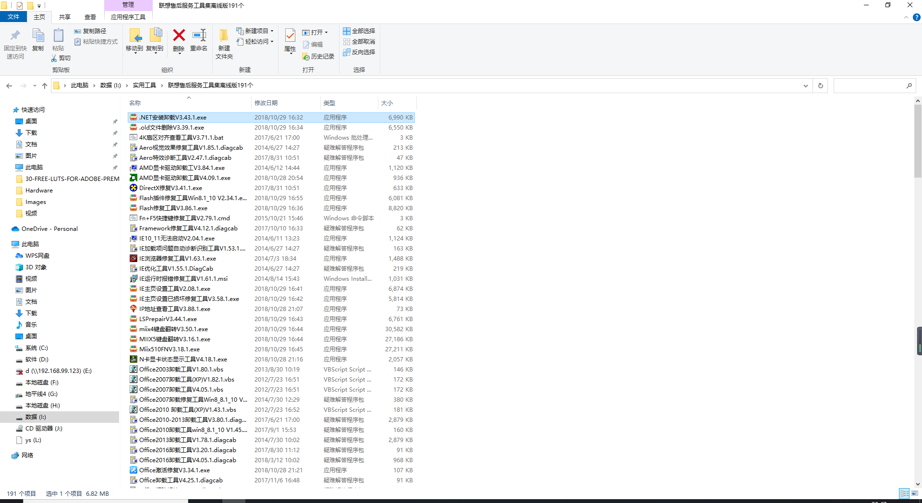The image size is (922, 503).
Task: Switch to large thumbnails view icon
Action: 915,493
